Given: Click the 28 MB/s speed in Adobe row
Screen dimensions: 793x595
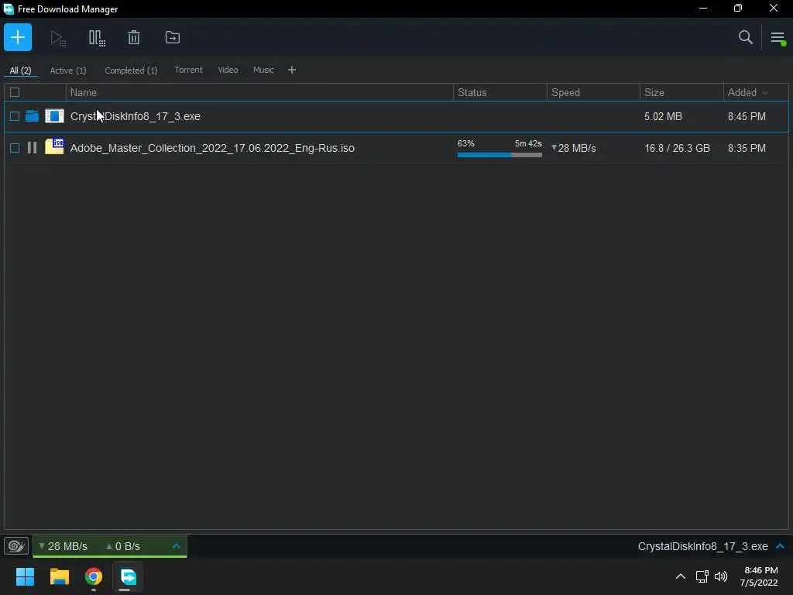Looking at the screenshot, I should (x=574, y=148).
